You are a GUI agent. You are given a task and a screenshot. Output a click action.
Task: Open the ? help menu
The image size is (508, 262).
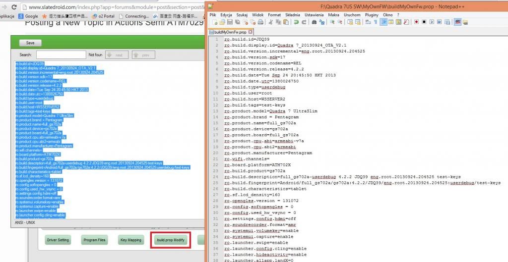398,15
